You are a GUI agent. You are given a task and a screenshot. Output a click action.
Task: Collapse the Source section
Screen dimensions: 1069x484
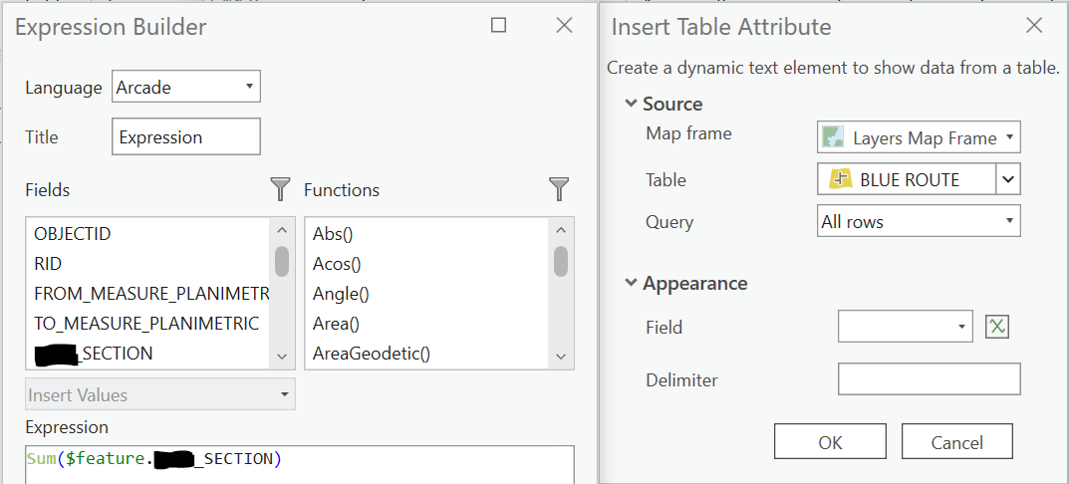coord(632,104)
